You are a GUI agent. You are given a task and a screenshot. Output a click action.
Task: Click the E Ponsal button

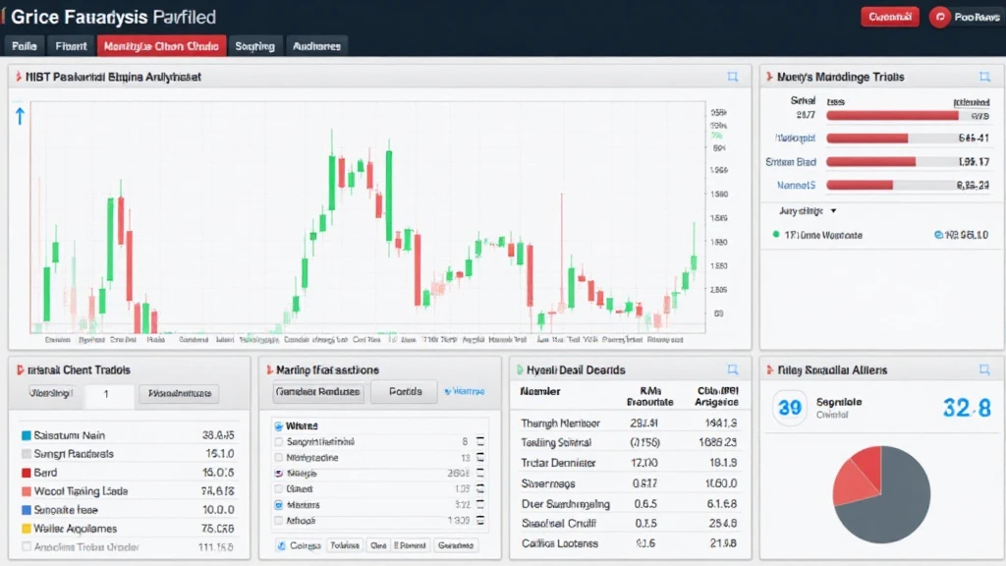click(410, 545)
